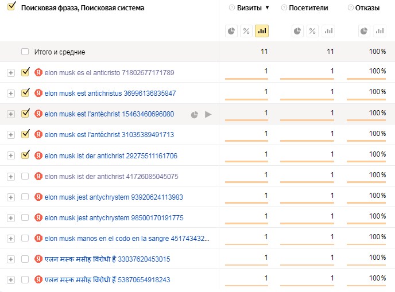Click pie chart icon in row 15463460696080
Screen dimensions: 395x292
coord(194,115)
